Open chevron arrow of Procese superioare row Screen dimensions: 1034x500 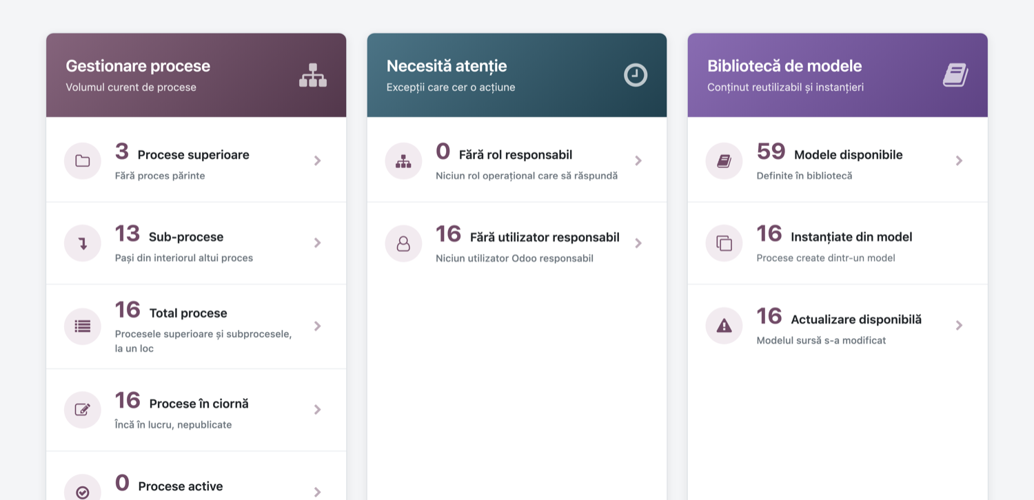[x=317, y=160]
